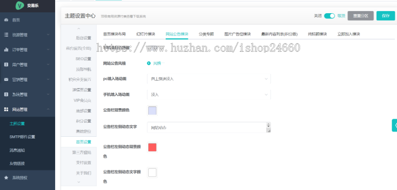Select 顶部导航 in the settings list
397x190 pixels.
coord(83,69)
